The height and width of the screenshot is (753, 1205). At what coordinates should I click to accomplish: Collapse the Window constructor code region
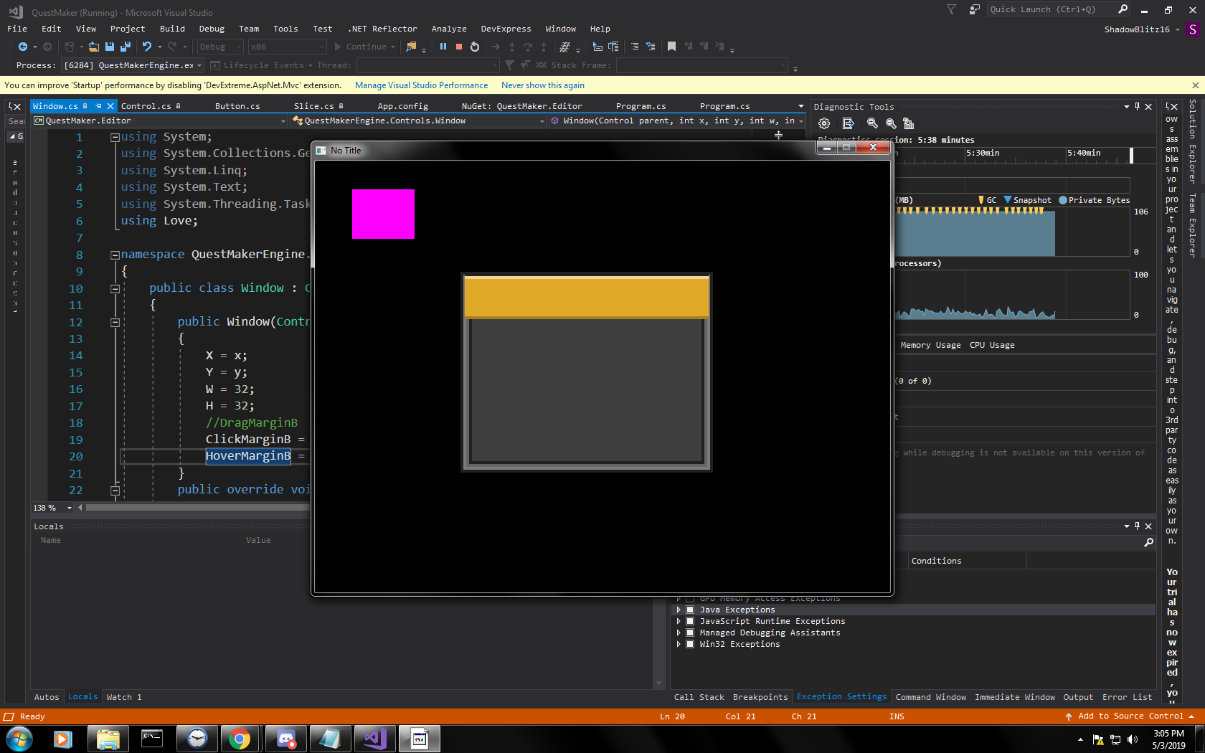point(115,322)
